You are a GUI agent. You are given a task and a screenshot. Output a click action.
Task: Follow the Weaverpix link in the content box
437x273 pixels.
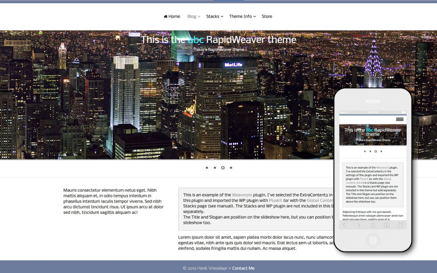point(242,195)
